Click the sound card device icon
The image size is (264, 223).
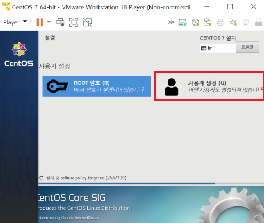click(x=233, y=22)
